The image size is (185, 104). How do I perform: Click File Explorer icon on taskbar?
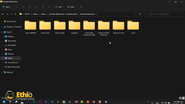pyautogui.click(x=64, y=102)
